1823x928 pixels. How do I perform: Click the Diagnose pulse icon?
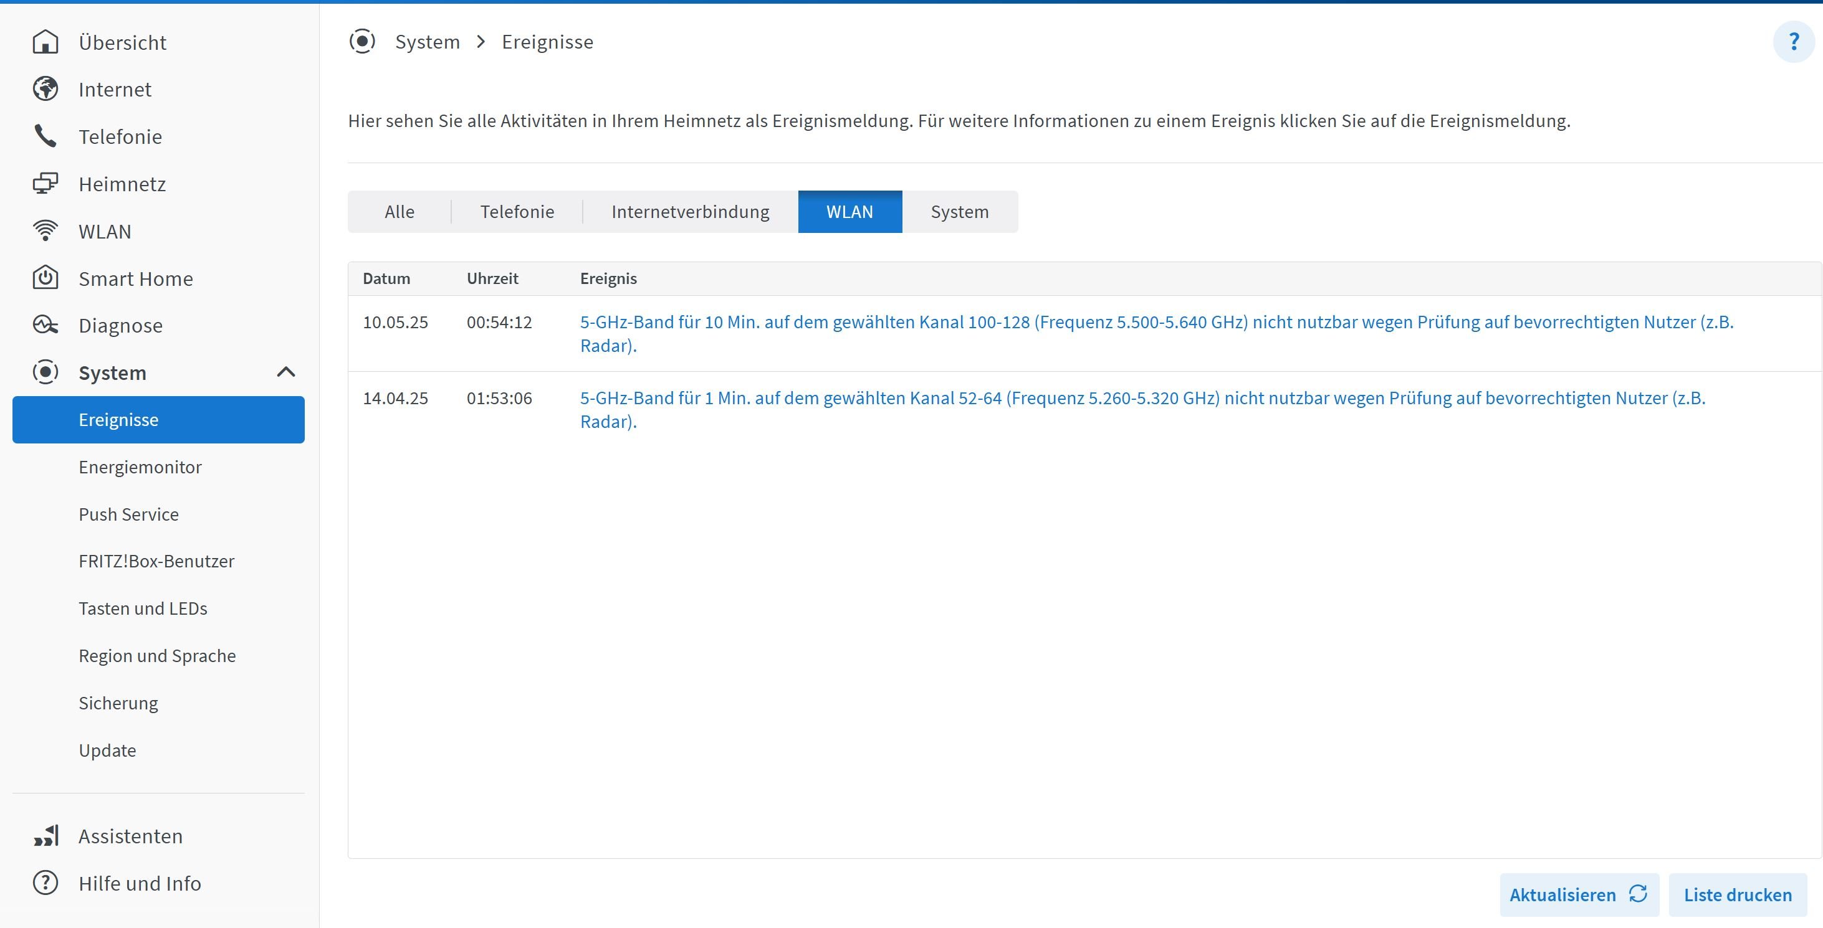45,325
